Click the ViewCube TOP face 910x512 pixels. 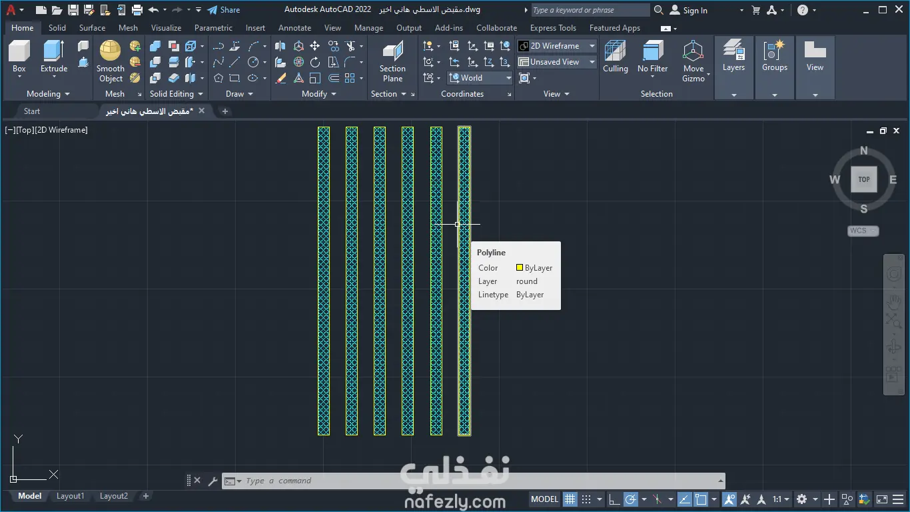coord(864,179)
